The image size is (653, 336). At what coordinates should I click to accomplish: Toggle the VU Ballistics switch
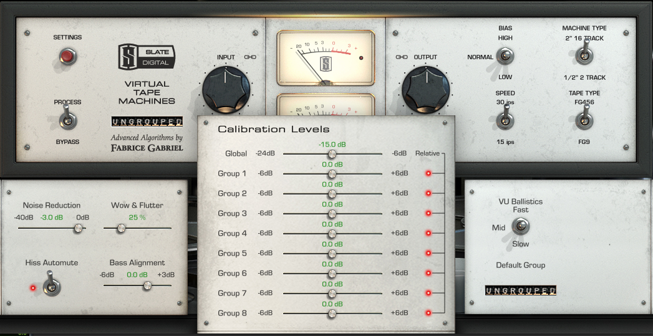520,227
